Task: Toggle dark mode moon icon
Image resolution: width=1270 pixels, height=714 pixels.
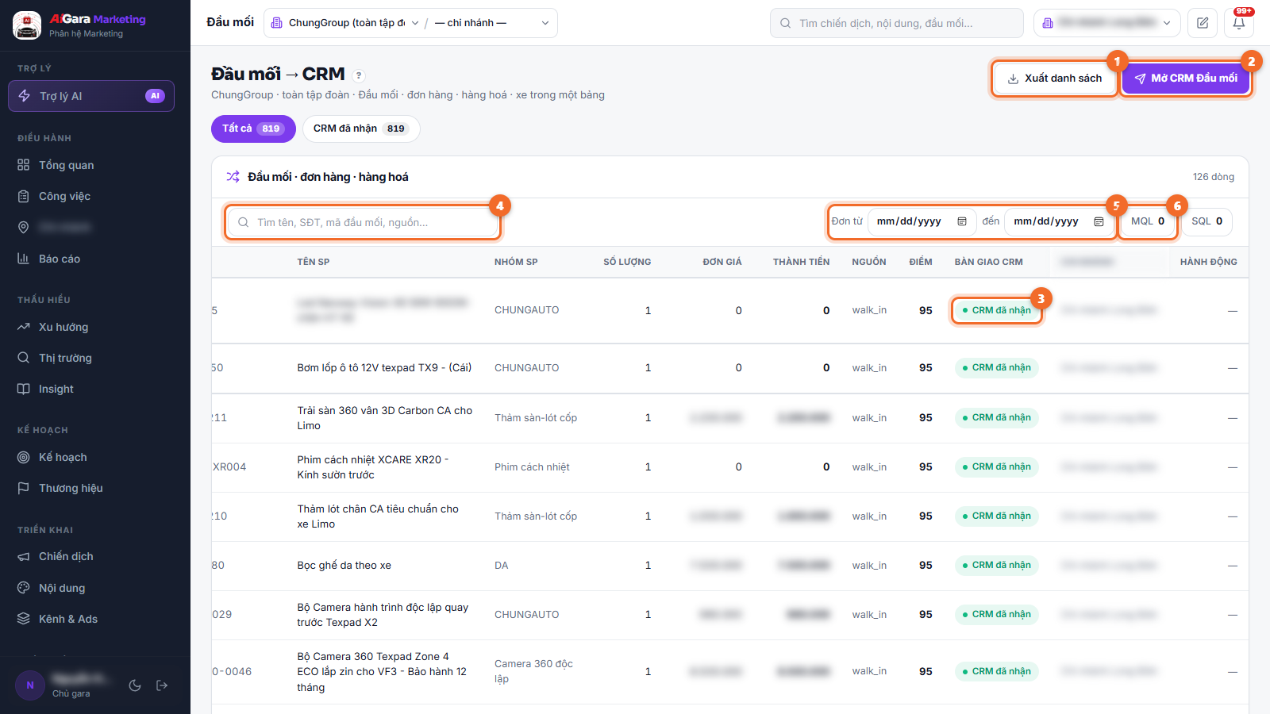Action: pyautogui.click(x=135, y=685)
